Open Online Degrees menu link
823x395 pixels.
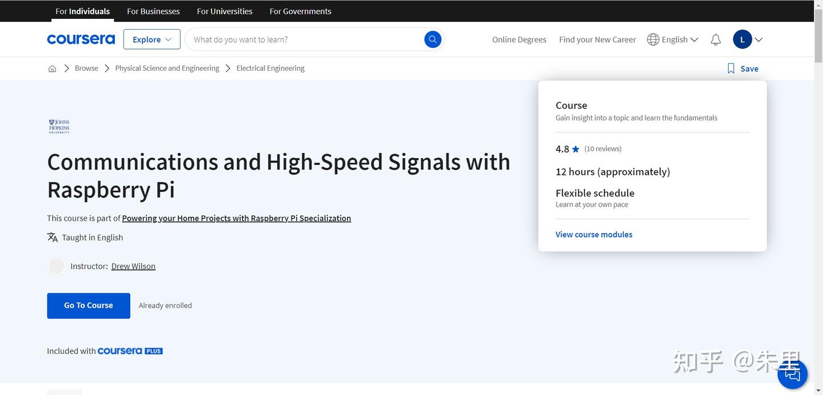(519, 39)
